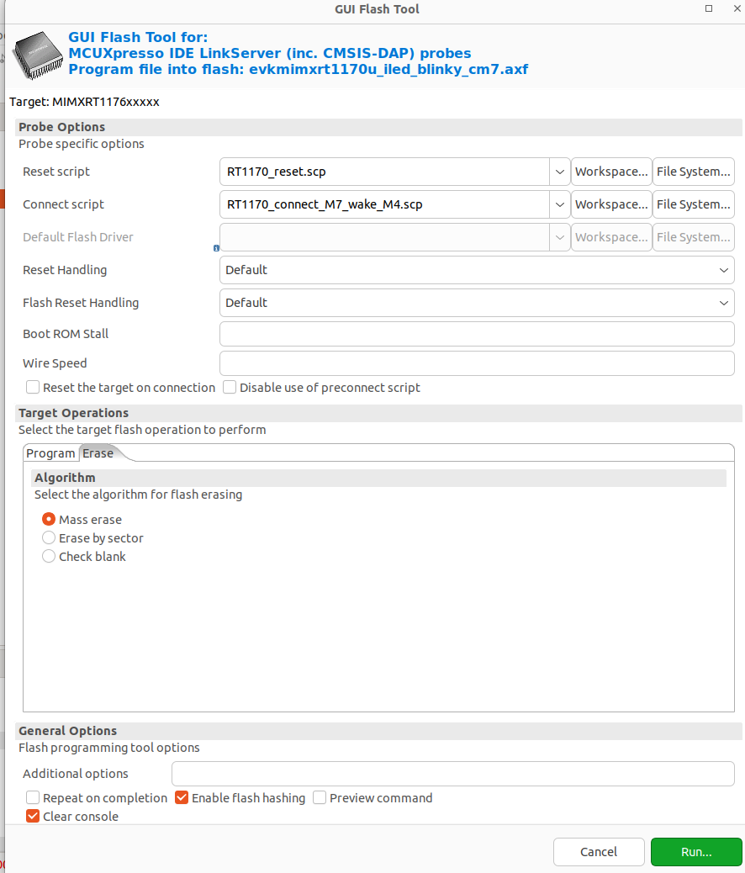Click the small info icon near Default Flash Driver
Viewport: 745px width, 873px height.
216,248
